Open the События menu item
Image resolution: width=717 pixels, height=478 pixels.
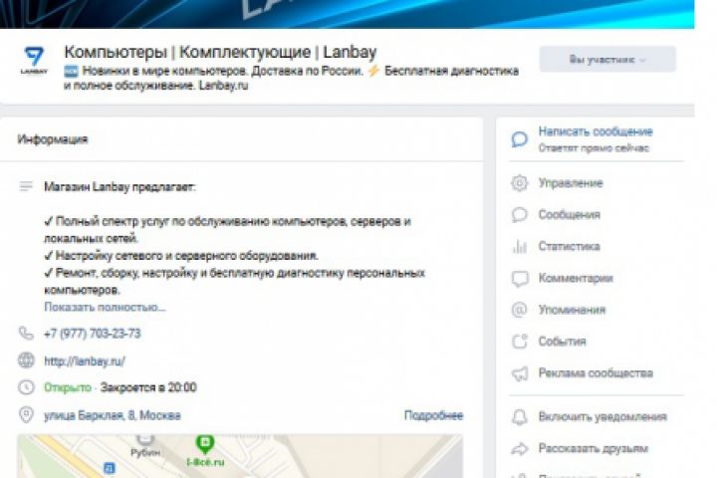click(x=562, y=342)
